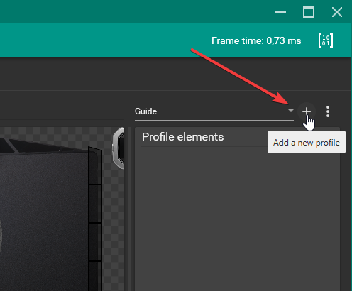Click the Profile elements heading
Image resolution: width=352 pixels, height=291 pixels.
tap(182, 137)
